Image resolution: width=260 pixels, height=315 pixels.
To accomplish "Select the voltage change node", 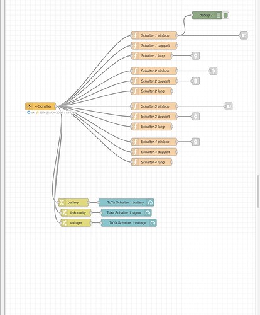I will click(x=76, y=223).
